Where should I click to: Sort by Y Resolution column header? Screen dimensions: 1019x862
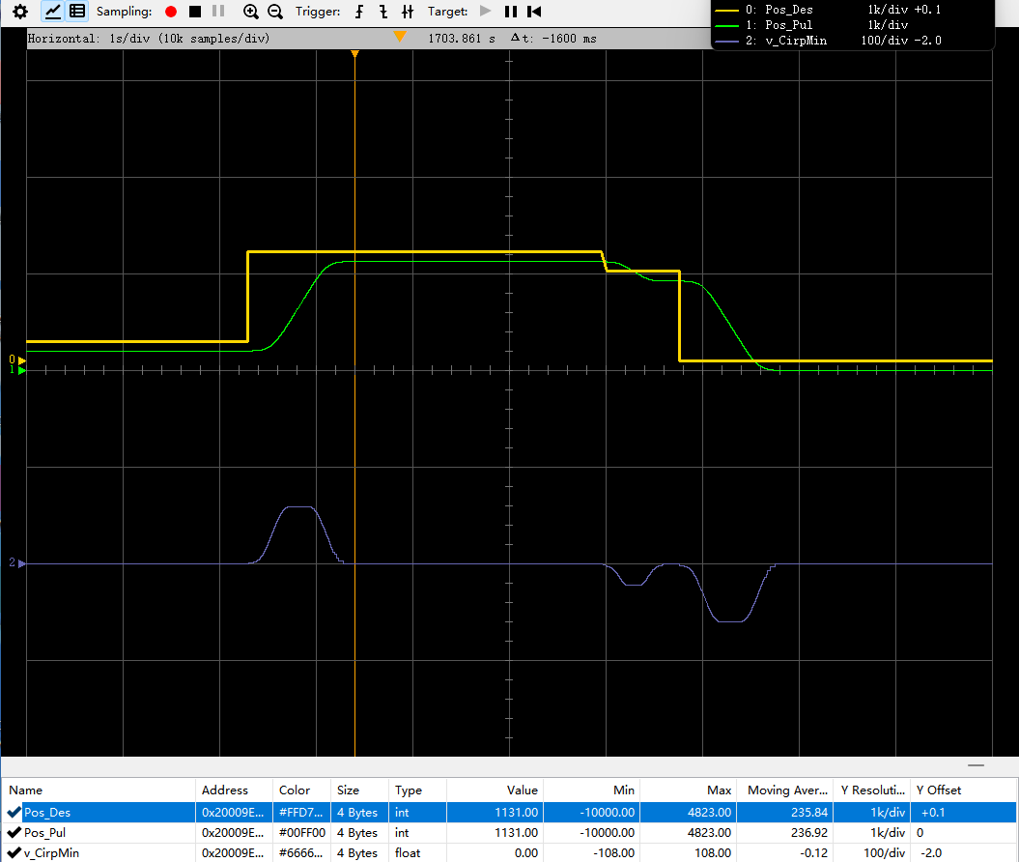pos(873,790)
